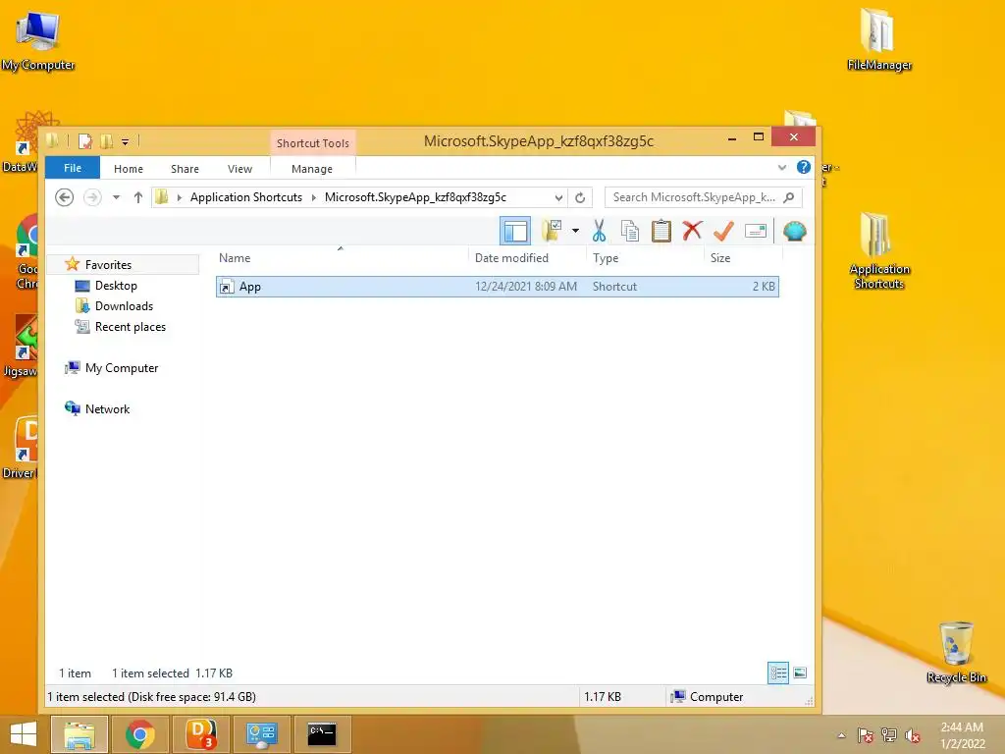Copy the selected item using toolbar icon

630,231
